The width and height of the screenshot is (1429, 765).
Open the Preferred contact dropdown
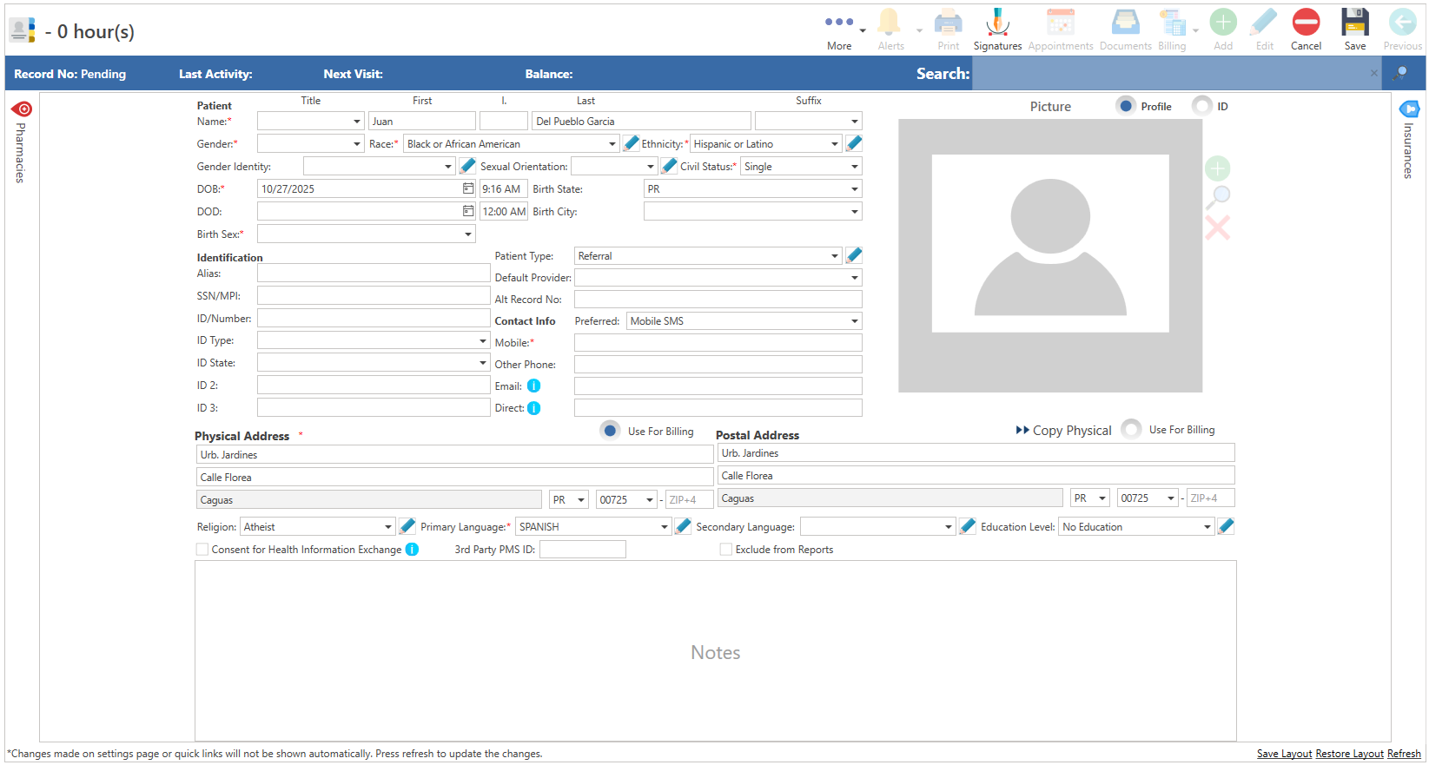744,321
